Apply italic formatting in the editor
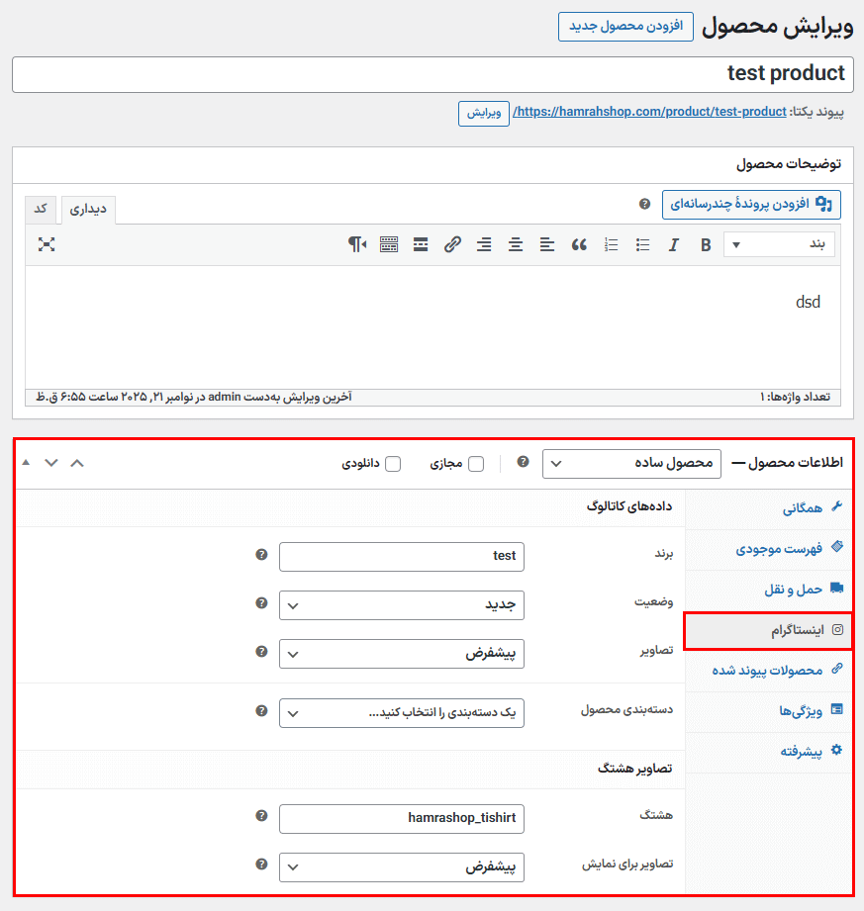 pos(674,245)
